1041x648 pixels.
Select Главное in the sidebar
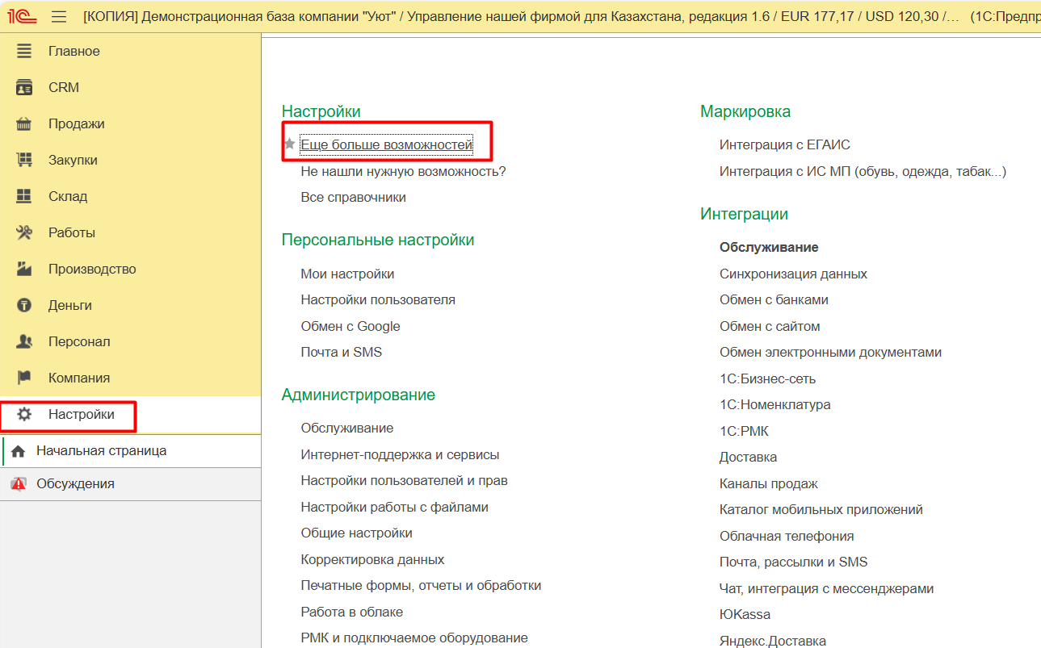(x=73, y=51)
